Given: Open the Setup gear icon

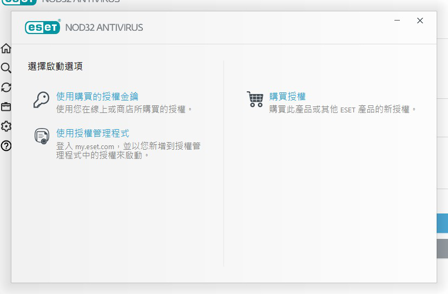Looking at the screenshot, I should click(6, 126).
